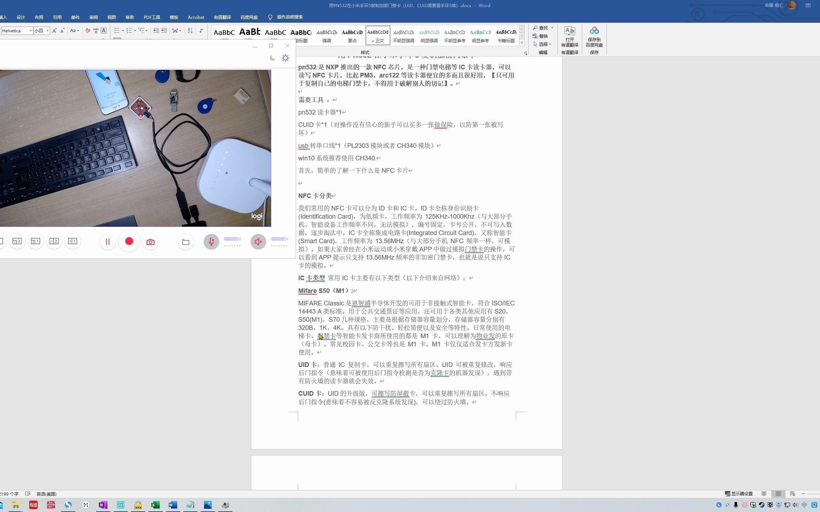Expand the styles gallery more arrow
This screenshot has width=820, height=512.
(522, 43)
